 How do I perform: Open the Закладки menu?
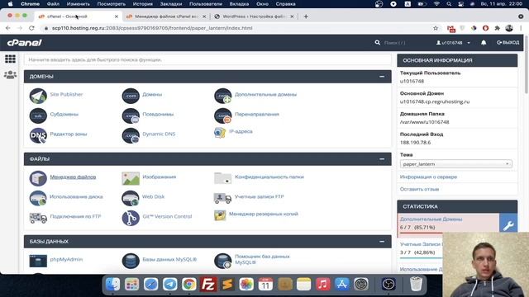point(171,4)
